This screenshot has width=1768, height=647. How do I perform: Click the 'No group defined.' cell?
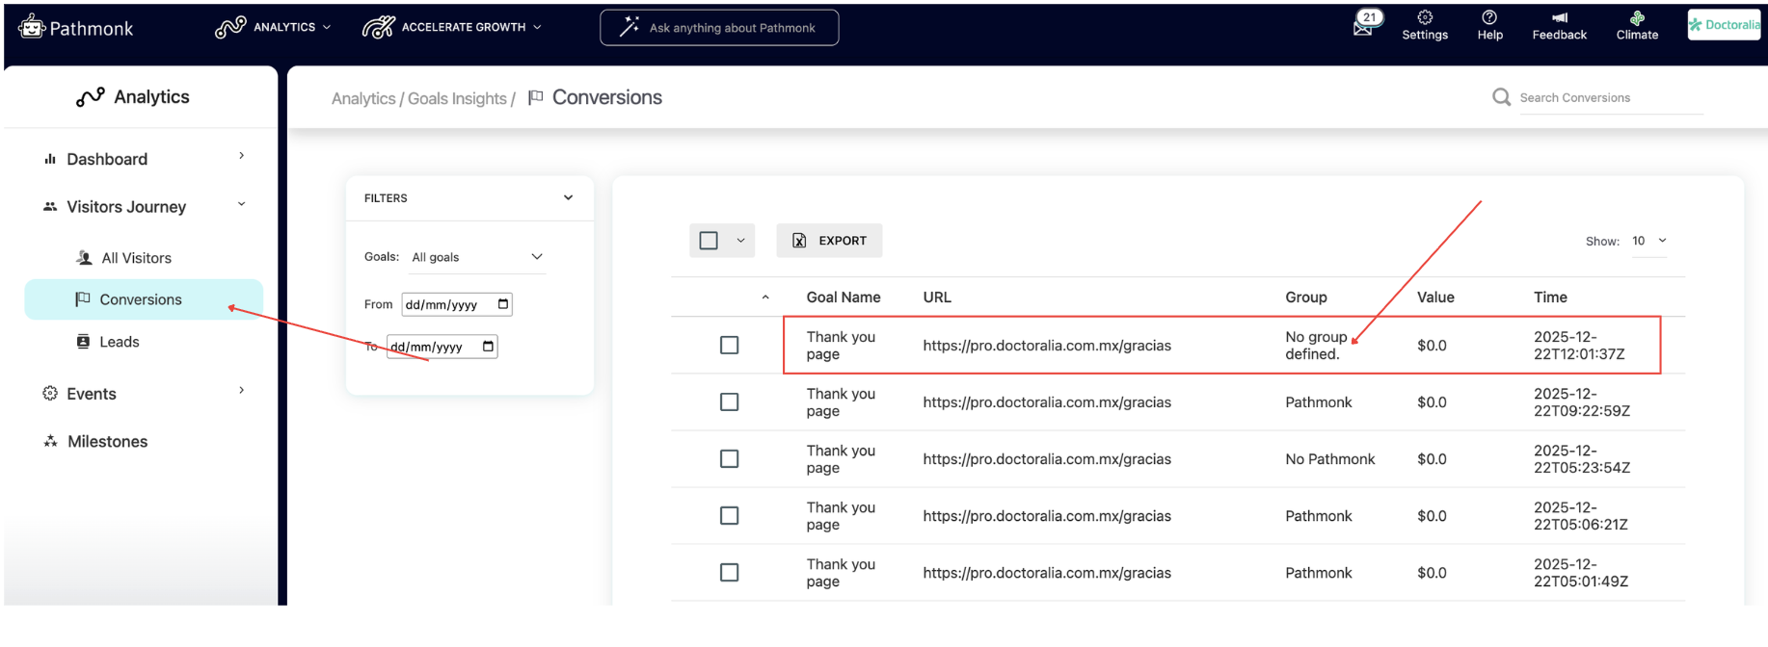pyautogui.click(x=1316, y=346)
